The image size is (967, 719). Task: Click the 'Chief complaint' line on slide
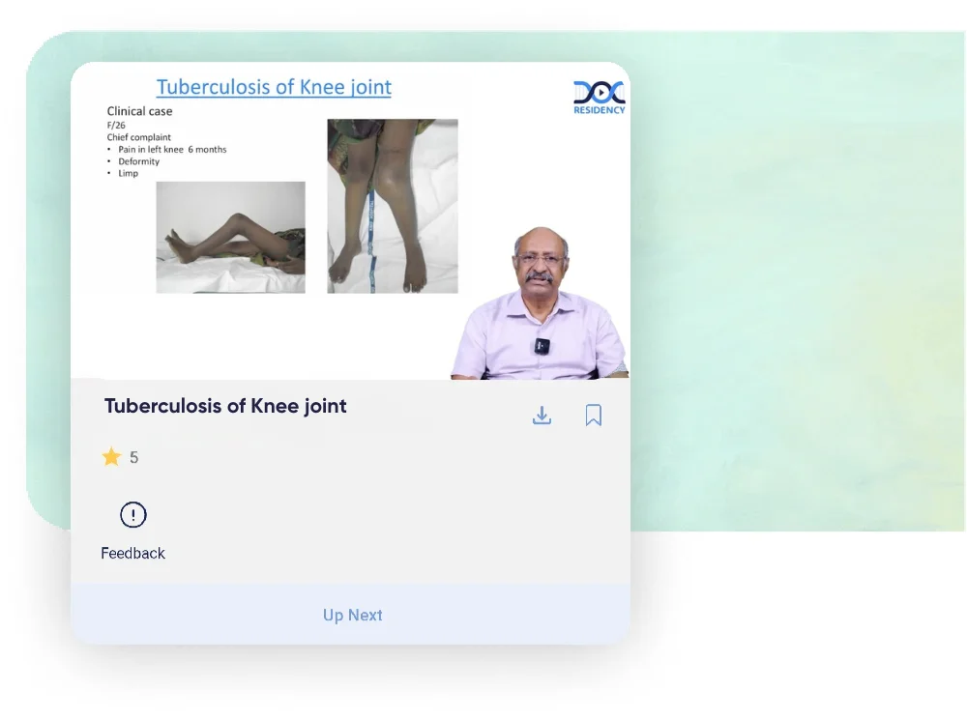[x=138, y=137]
